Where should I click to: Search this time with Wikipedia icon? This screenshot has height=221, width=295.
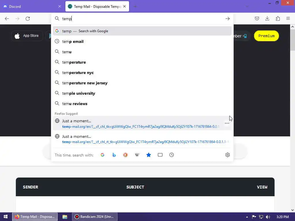click(x=137, y=155)
